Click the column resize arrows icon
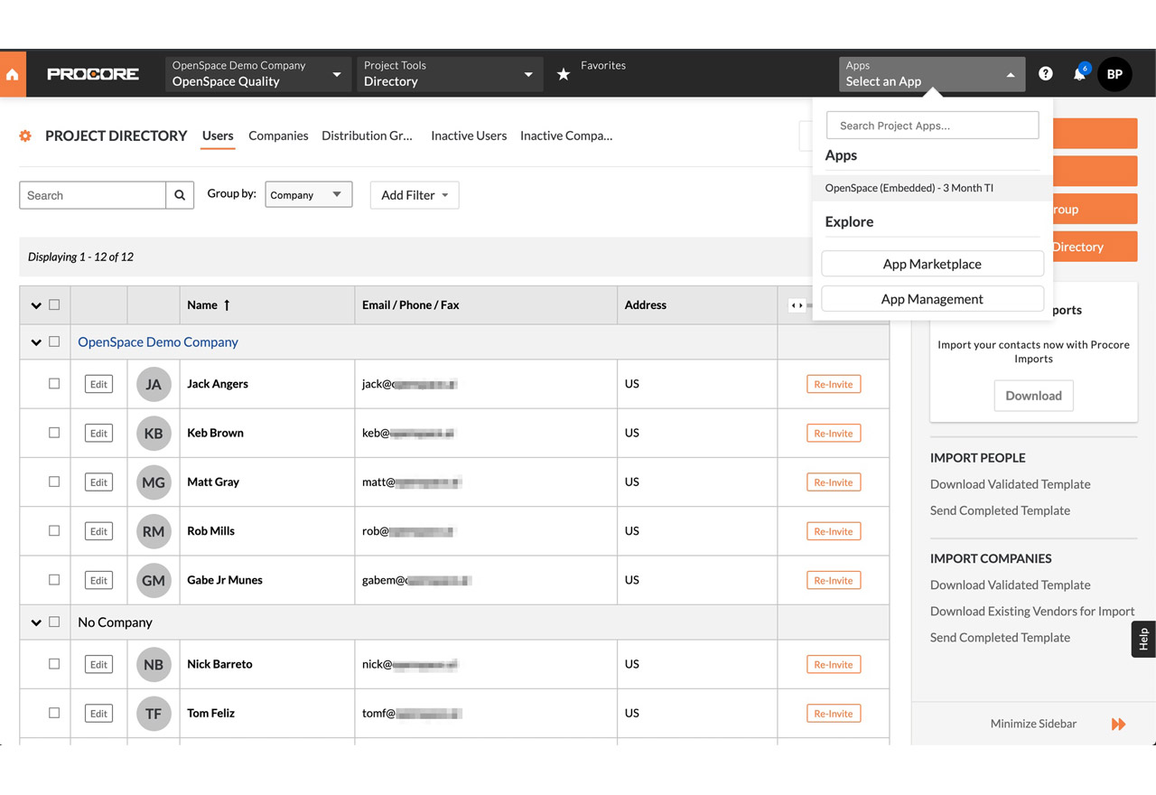Viewport: 1156px width, 795px height. (797, 305)
